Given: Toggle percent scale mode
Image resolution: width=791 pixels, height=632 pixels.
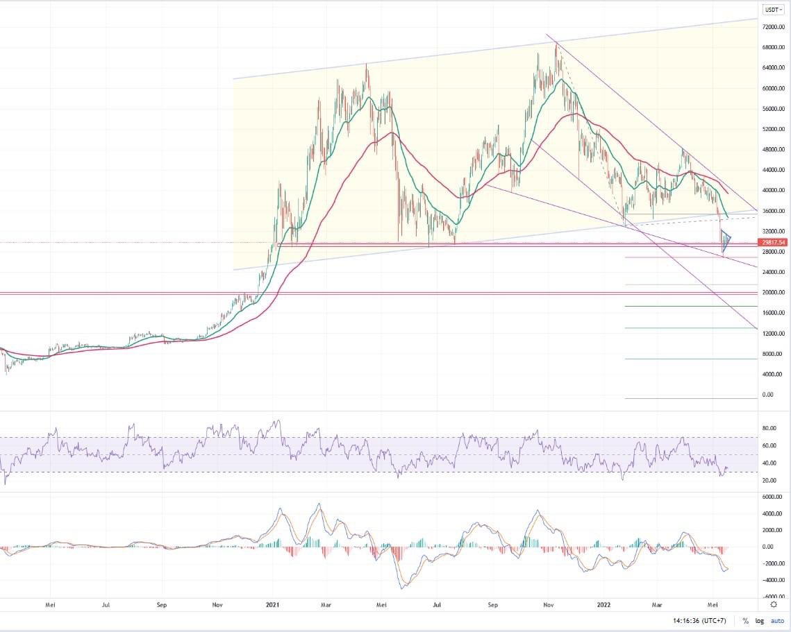Looking at the screenshot, I should [x=746, y=621].
